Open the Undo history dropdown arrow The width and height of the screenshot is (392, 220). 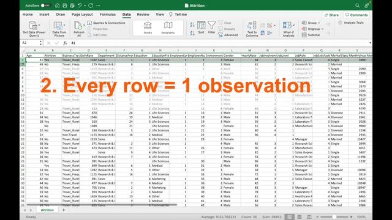coord(85,5)
